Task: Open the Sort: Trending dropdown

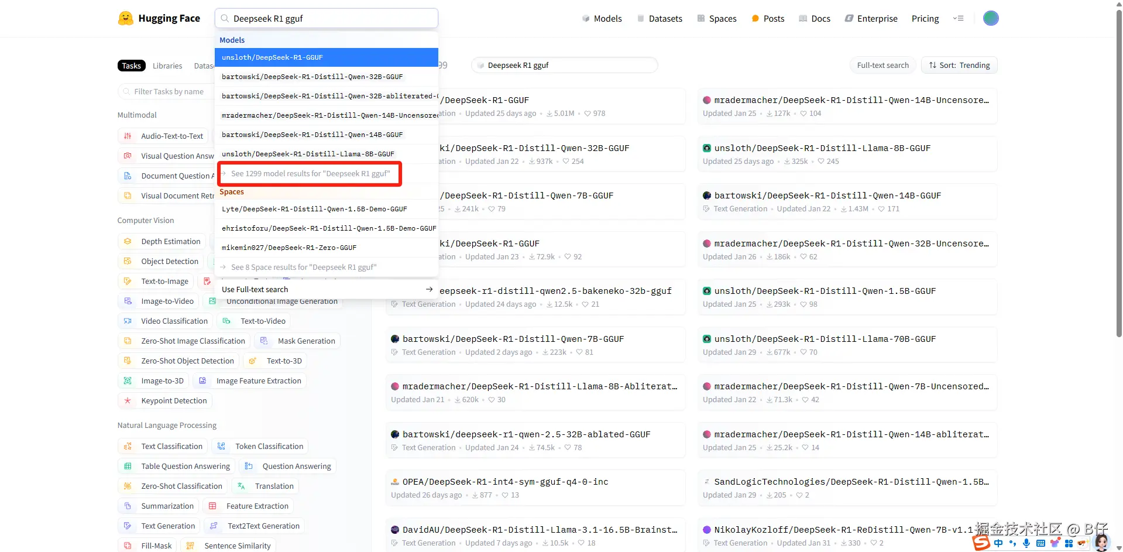Action: [x=959, y=65]
